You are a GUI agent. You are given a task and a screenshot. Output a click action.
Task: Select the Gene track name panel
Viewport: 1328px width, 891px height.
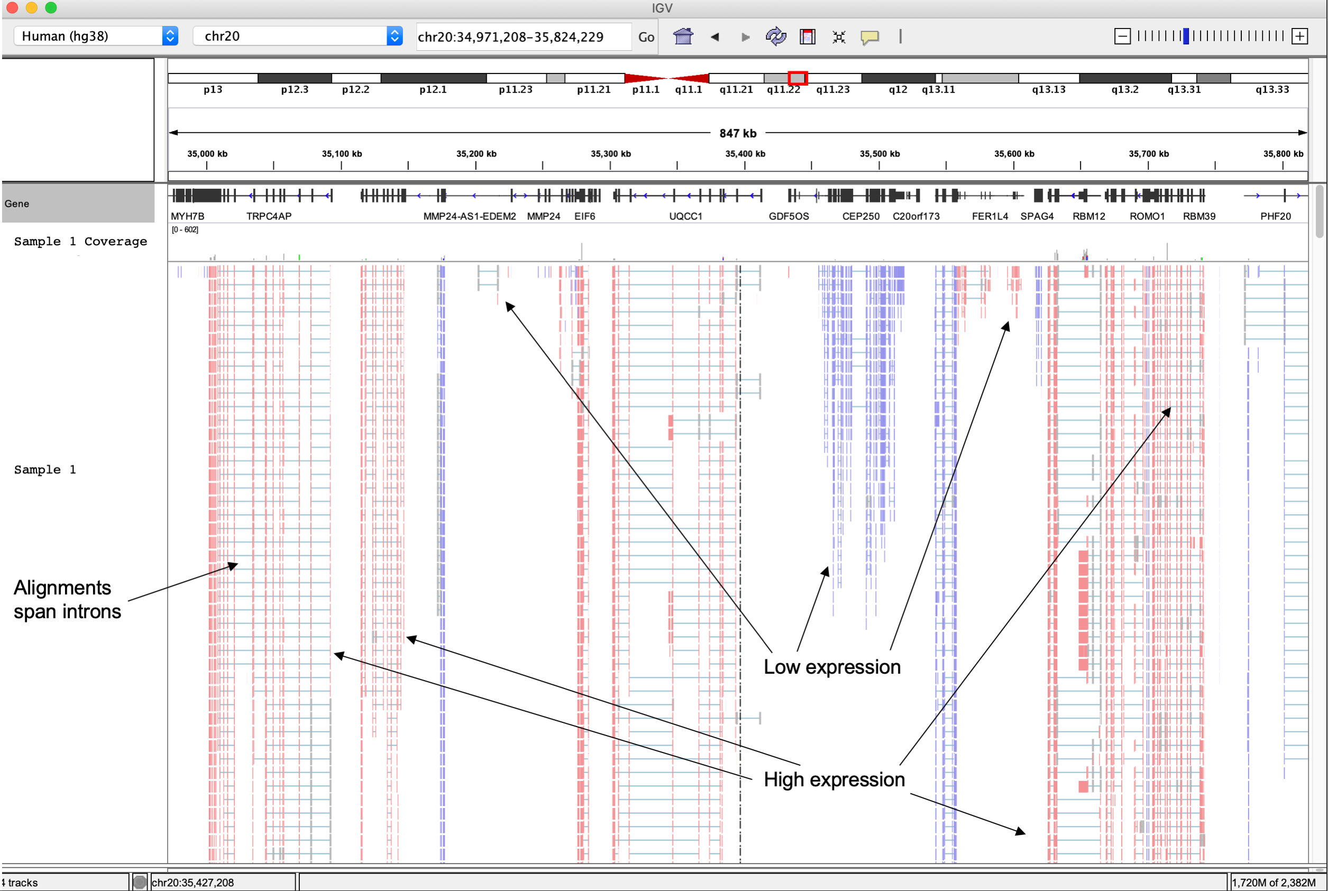tap(77, 204)
